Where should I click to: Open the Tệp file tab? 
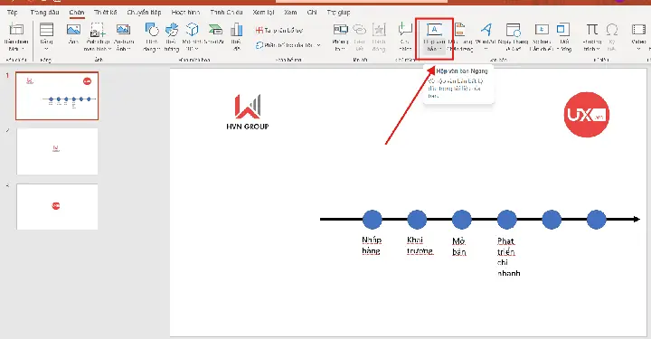tap(13, 13)
